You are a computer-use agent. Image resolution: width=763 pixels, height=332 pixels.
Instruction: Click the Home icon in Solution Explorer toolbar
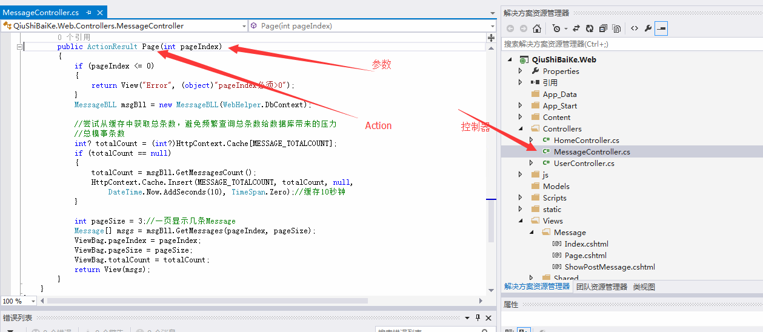(x=537, y=28)
